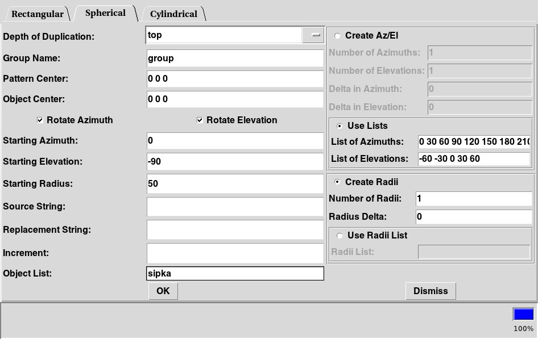Click the Source String input field
This screenshot has height=339, width=538.
pos(234,207)
